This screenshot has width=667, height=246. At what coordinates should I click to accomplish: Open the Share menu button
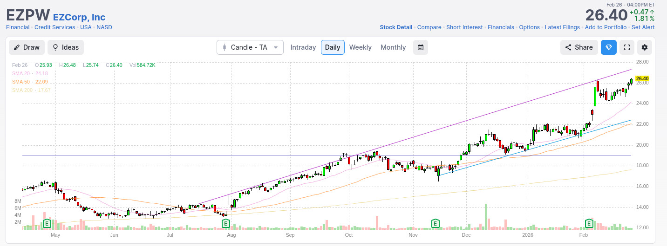pyautogui.click(x=579, y=47)
